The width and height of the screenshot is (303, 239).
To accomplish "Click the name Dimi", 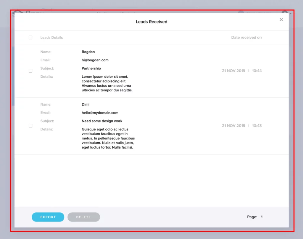I will click(85, 105).
